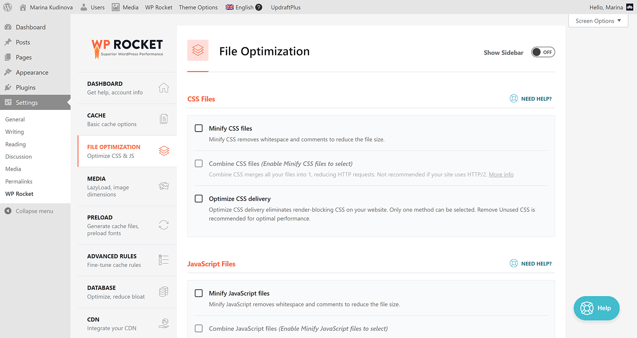This screenshot has width=637, height=338.
Task: Switch to the ADVANCED RULES tab
Action: [127, 260]
